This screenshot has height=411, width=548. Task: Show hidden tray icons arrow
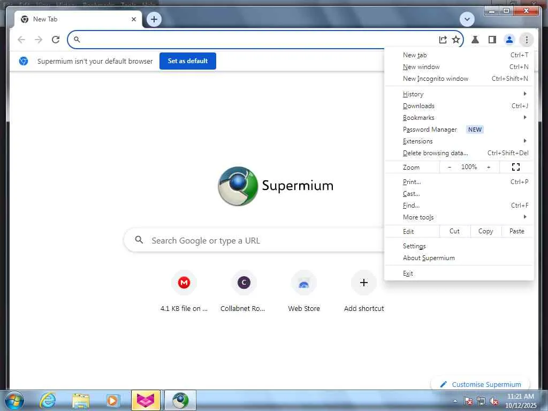[x=455, y=401]
